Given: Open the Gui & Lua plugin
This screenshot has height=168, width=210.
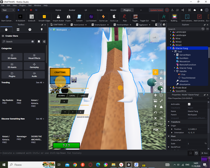Looking at the screenshot, I should 114,18.
